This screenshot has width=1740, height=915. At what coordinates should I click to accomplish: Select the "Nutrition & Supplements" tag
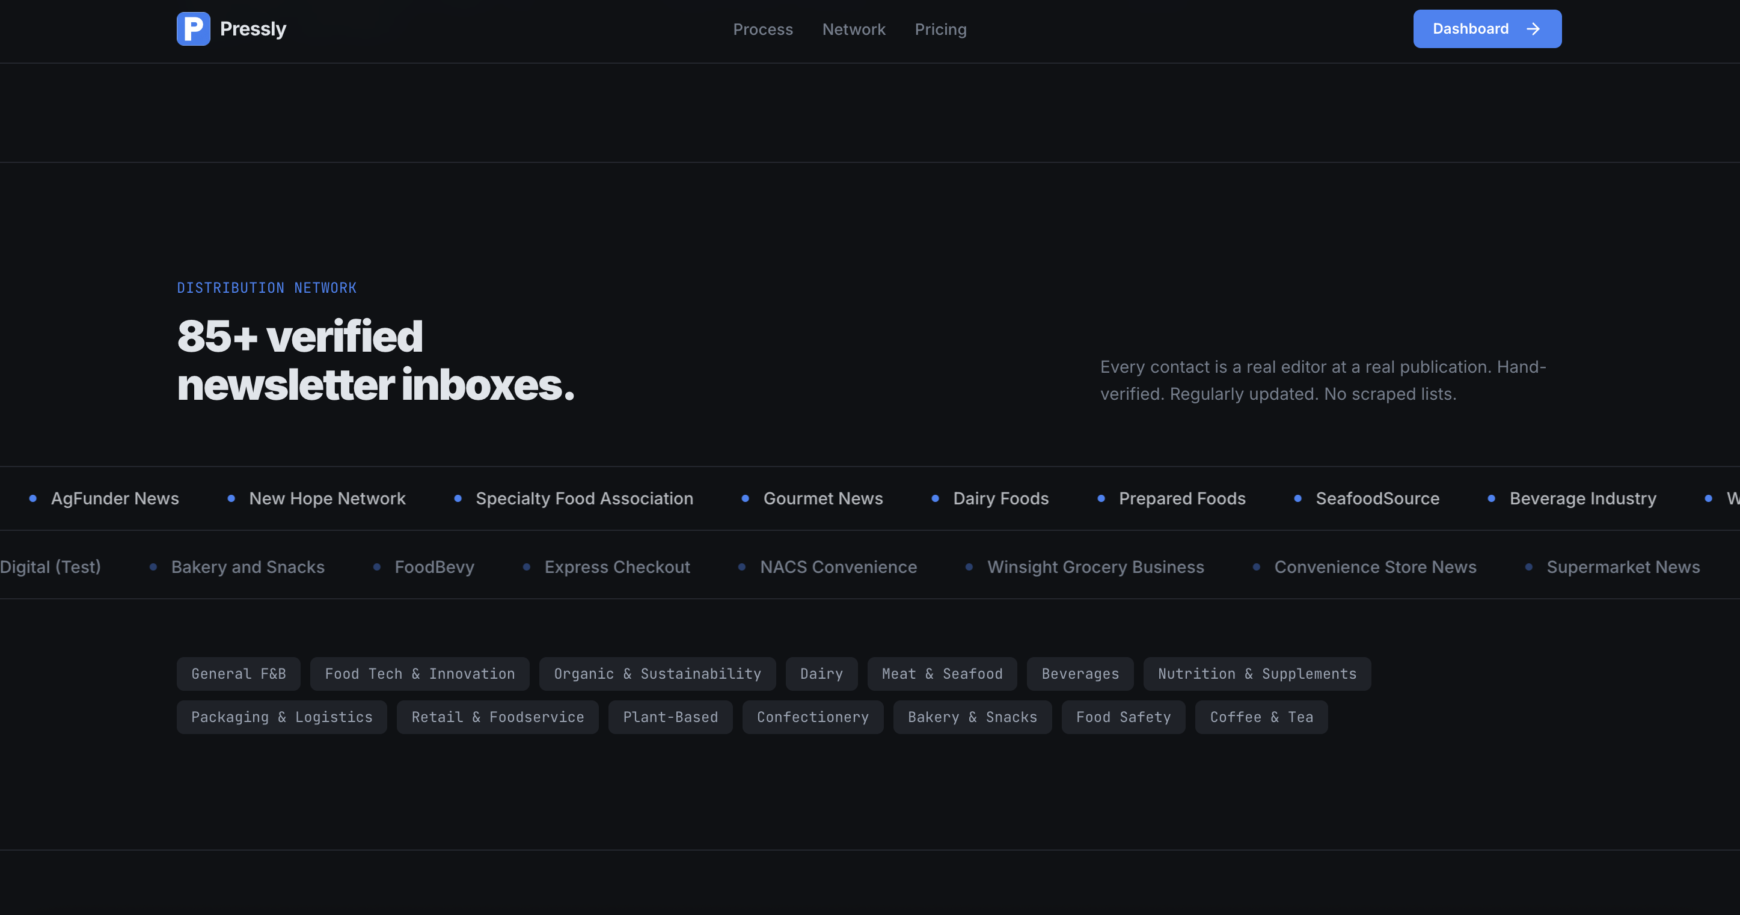tap(1257, 673)
